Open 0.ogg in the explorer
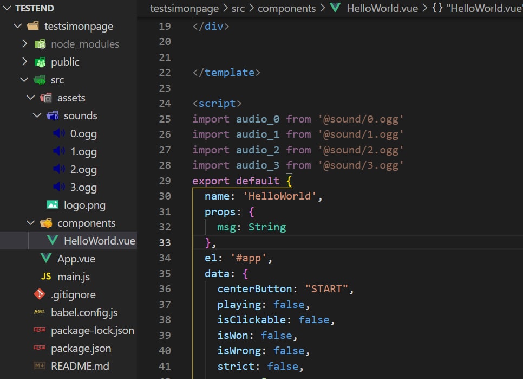 click(x=83, y=133)
